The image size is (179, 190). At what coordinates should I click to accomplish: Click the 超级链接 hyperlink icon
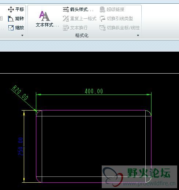tap(102, 10)
